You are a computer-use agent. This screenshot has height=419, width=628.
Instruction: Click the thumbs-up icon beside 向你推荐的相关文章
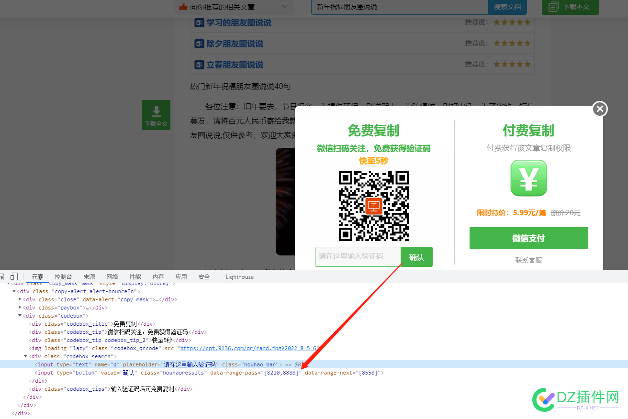coord(183,7)
